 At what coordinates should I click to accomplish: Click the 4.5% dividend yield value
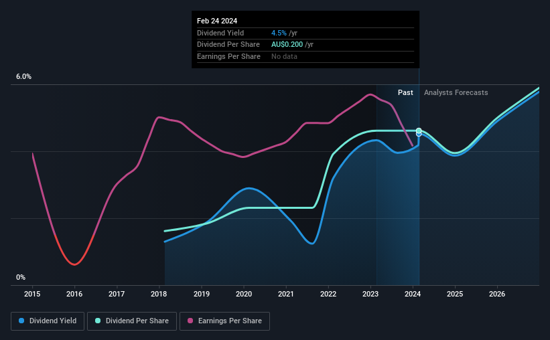(279, 33)
